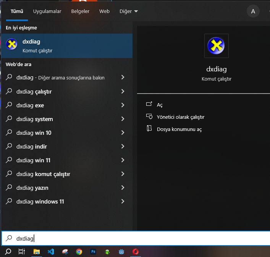
Task: Click magnifier icon beside dxdiag yazın
Action: 9,187
